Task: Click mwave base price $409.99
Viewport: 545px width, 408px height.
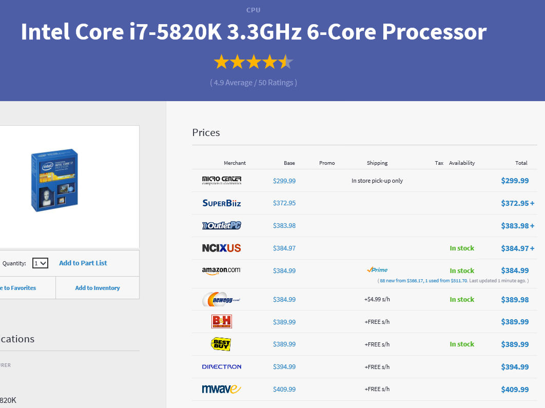Action: [x=284, y=389]
